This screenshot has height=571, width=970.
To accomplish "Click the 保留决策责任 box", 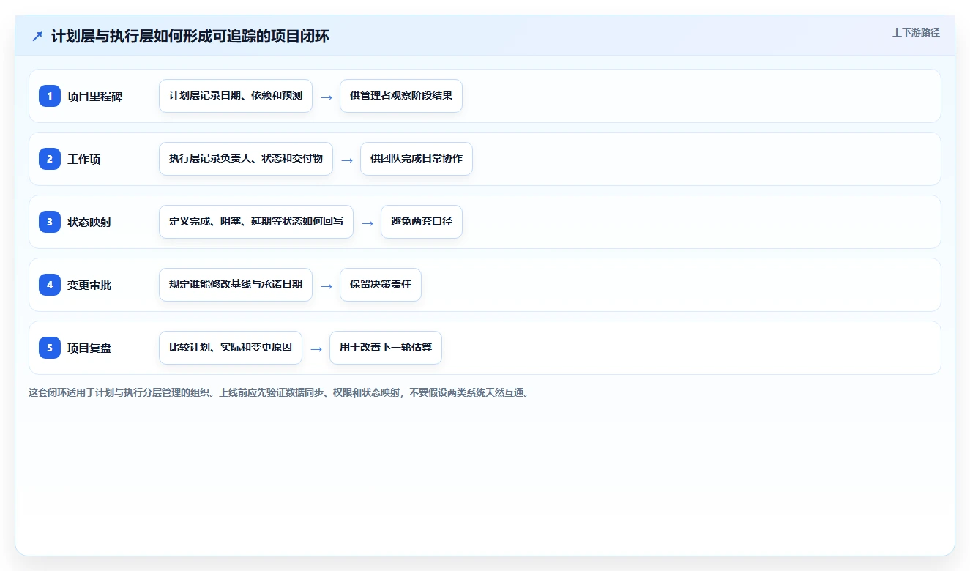I will pyautogui.click(x=381, y=285).
